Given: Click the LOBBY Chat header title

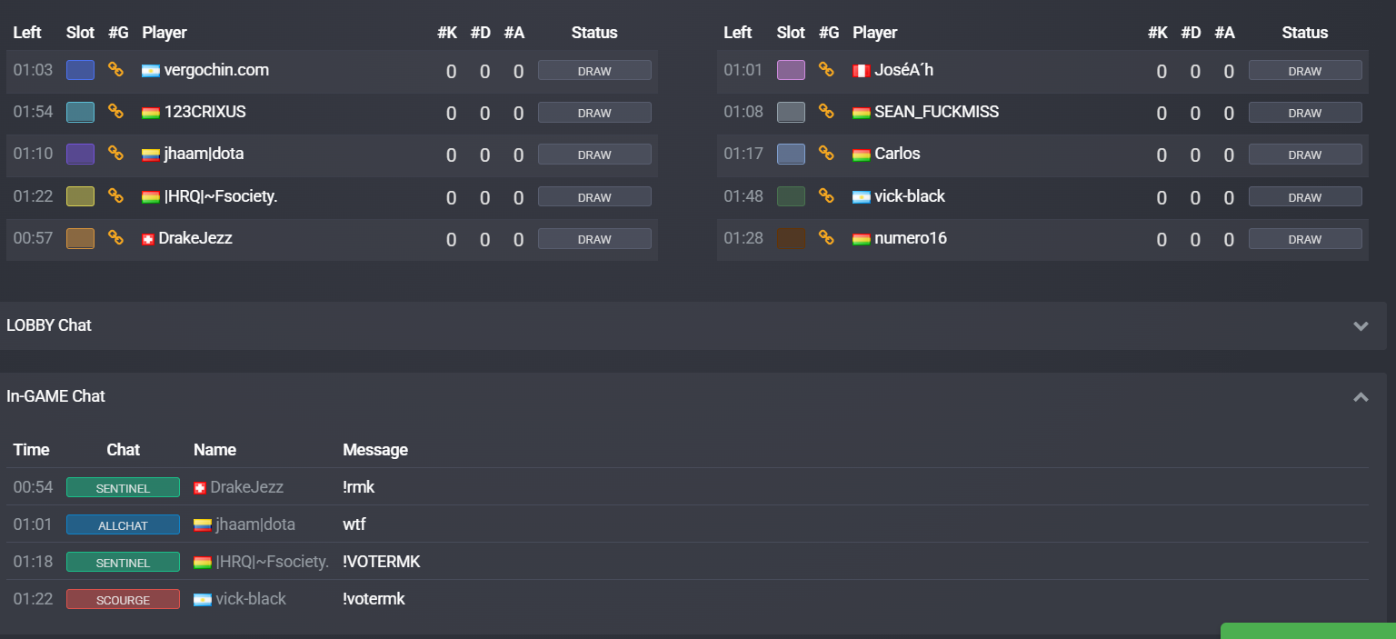Looking at the screenshot, I should coord(49,325).
